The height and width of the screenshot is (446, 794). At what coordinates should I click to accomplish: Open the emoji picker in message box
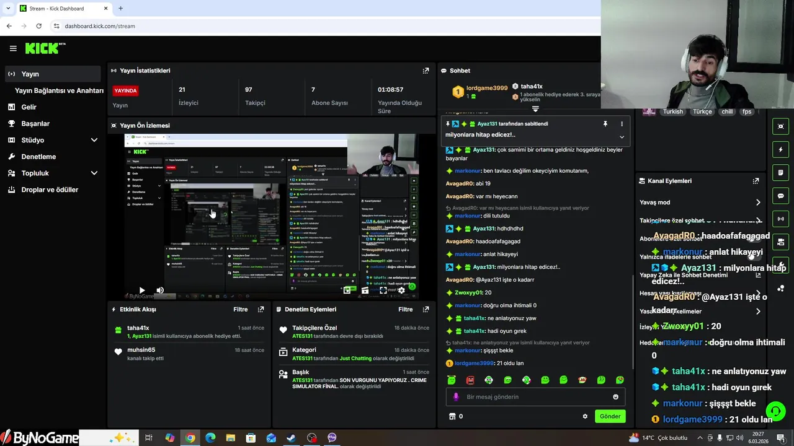[x=615, y=397]
